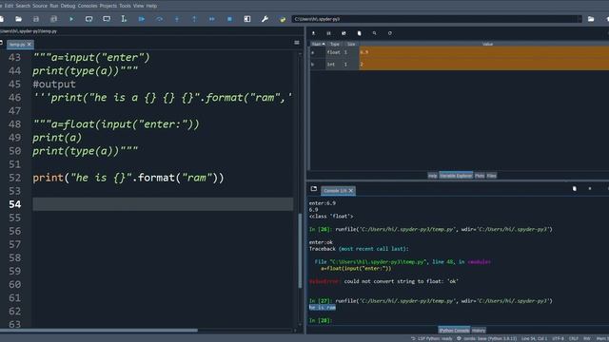Viewport: 609px width, 342px height.
Task: Step out of function in debugger
Action: [194, 19]
